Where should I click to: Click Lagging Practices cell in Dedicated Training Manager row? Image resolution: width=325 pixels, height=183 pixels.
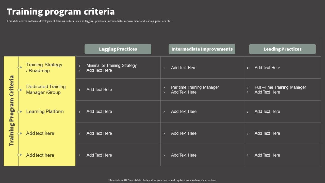[118, 89]
